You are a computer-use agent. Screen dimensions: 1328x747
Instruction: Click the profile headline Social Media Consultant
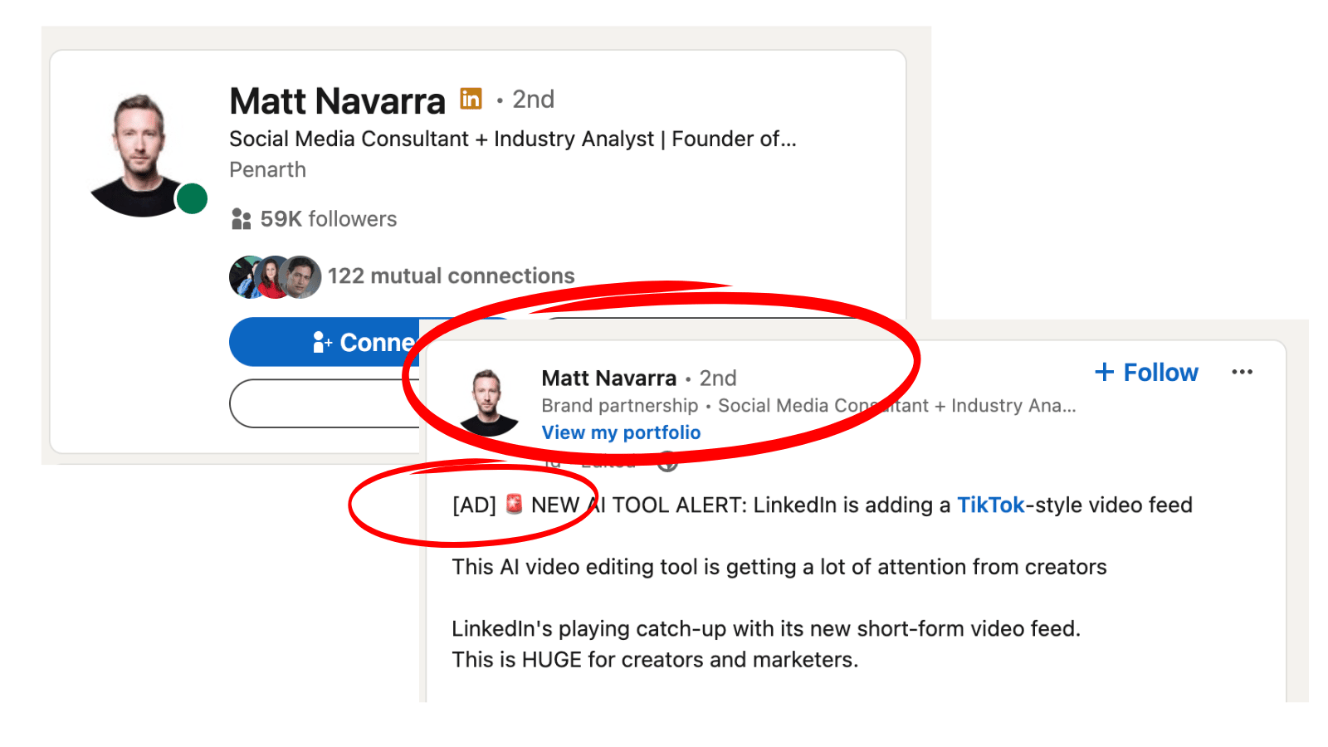click(x=512, y=139)
